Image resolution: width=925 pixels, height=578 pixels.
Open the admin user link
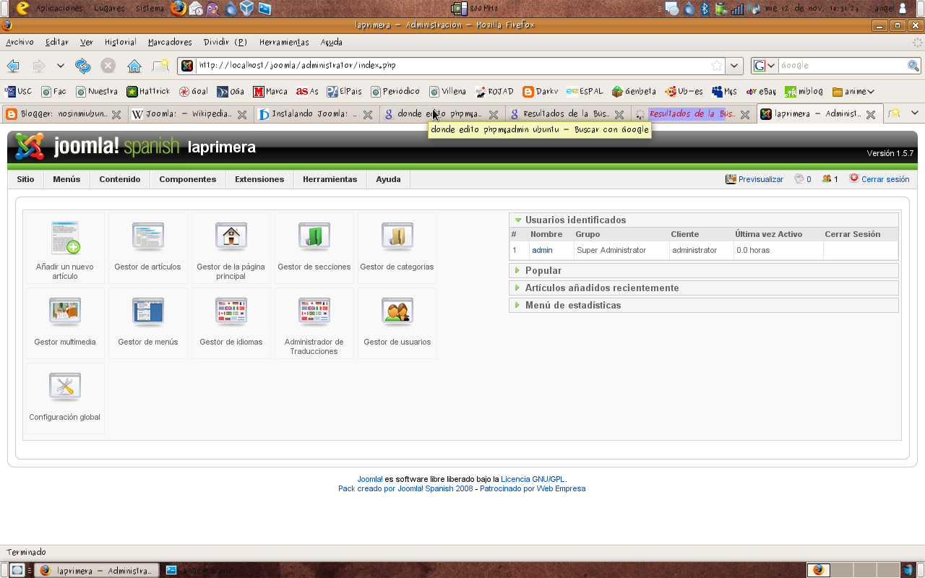point(542,250)
